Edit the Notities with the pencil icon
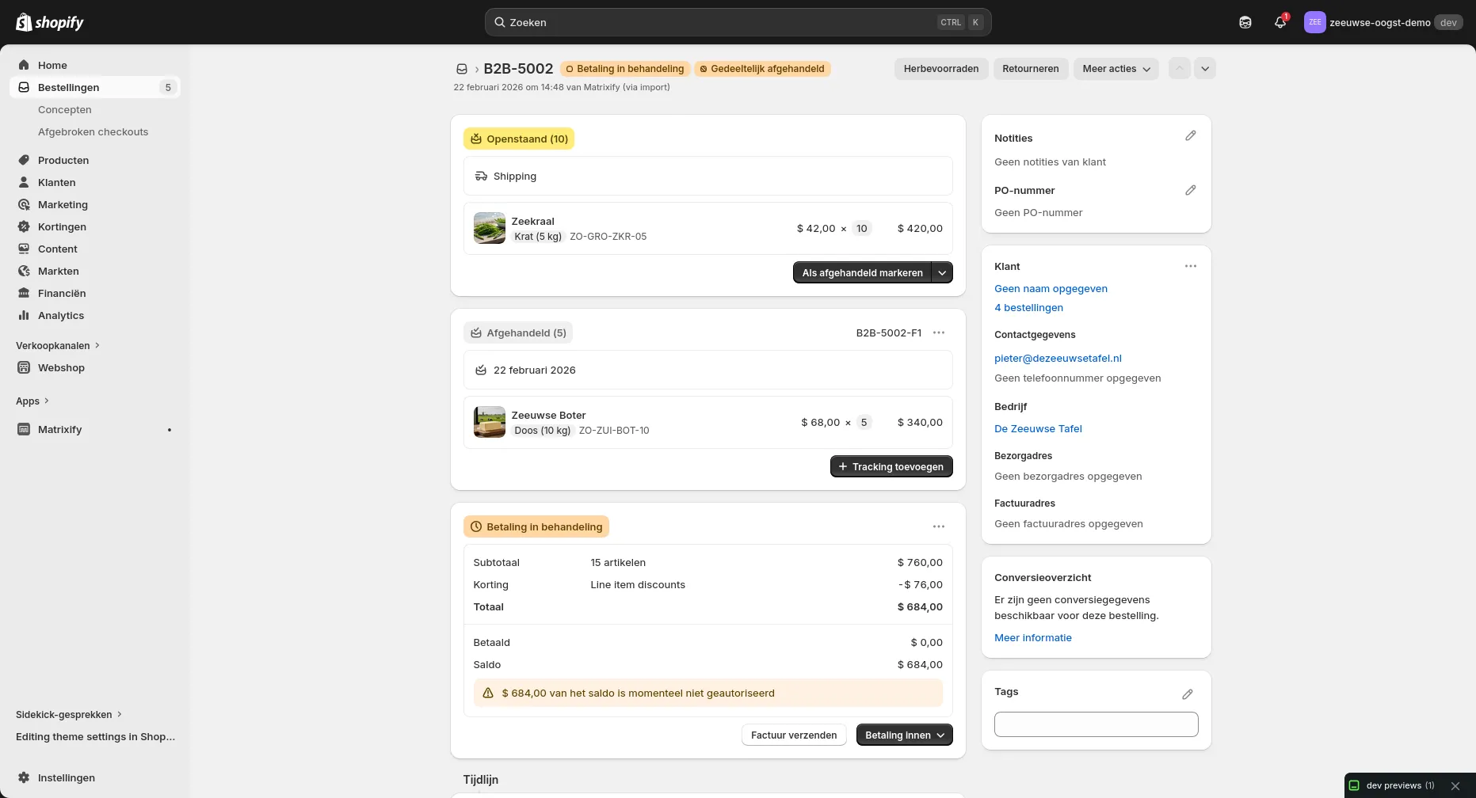The height and width of the screenshot is (798, 1476). (1191, 136)
